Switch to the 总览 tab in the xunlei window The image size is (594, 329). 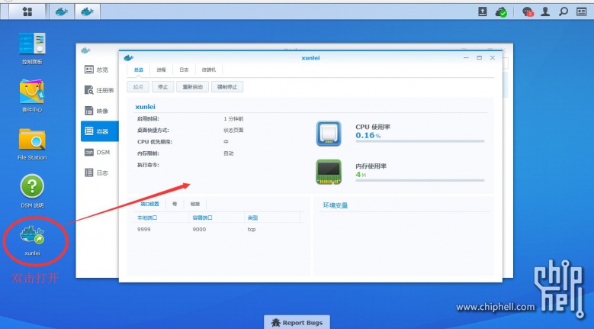tap(139, 69)
